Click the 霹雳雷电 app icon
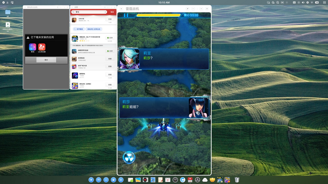Screen dimensions: 328x184 click(75, 76)
